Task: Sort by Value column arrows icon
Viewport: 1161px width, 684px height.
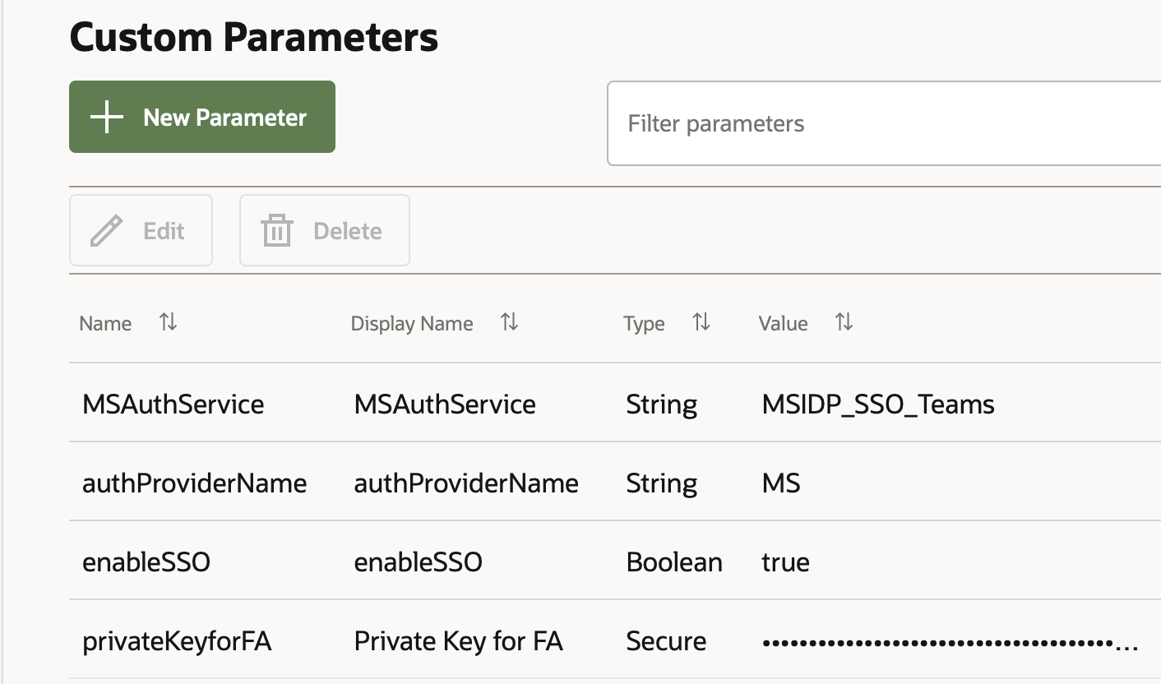Action: point(844,322)
